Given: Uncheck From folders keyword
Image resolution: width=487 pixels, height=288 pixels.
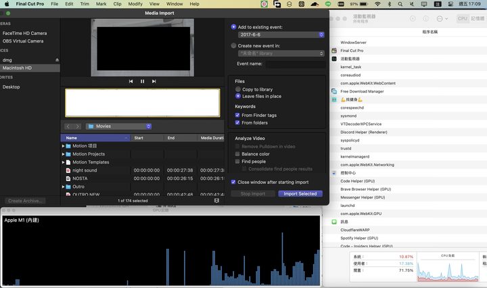Looking at the screenshot, I should [x=237, y=122].
